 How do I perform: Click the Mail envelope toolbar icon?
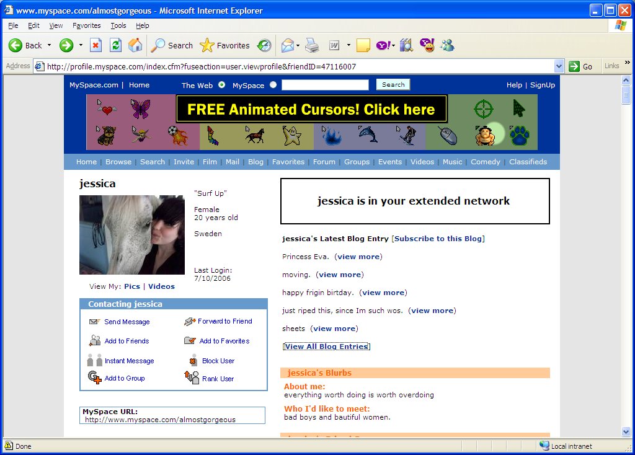tap(288, 45)
